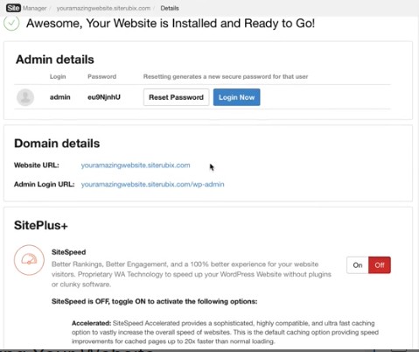Screen dimensions: 419x352
Task: Select the site domain breadcrumb item
Action: pos(103,8)
